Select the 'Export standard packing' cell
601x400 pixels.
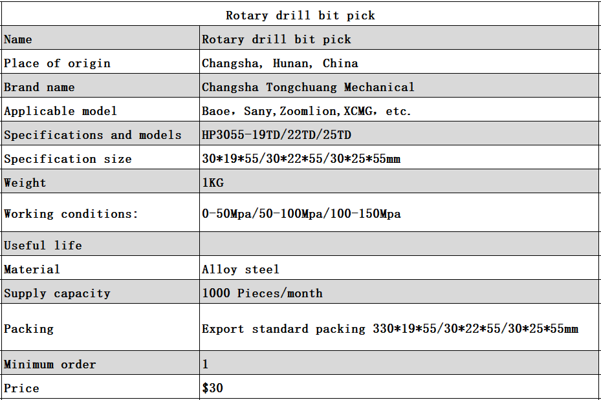[400, 327]
